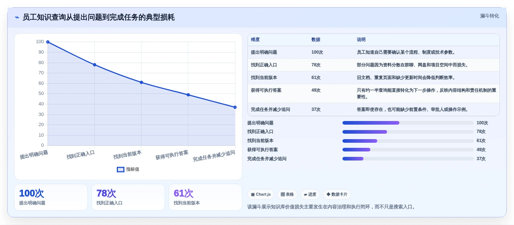Click the description starting 部分问题因为资料分散

(412, 65)
